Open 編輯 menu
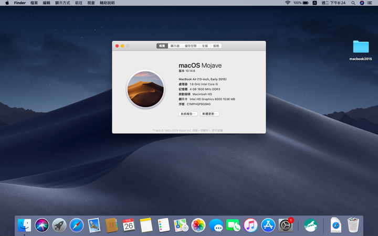378x236 pixels. click(47, 3)
